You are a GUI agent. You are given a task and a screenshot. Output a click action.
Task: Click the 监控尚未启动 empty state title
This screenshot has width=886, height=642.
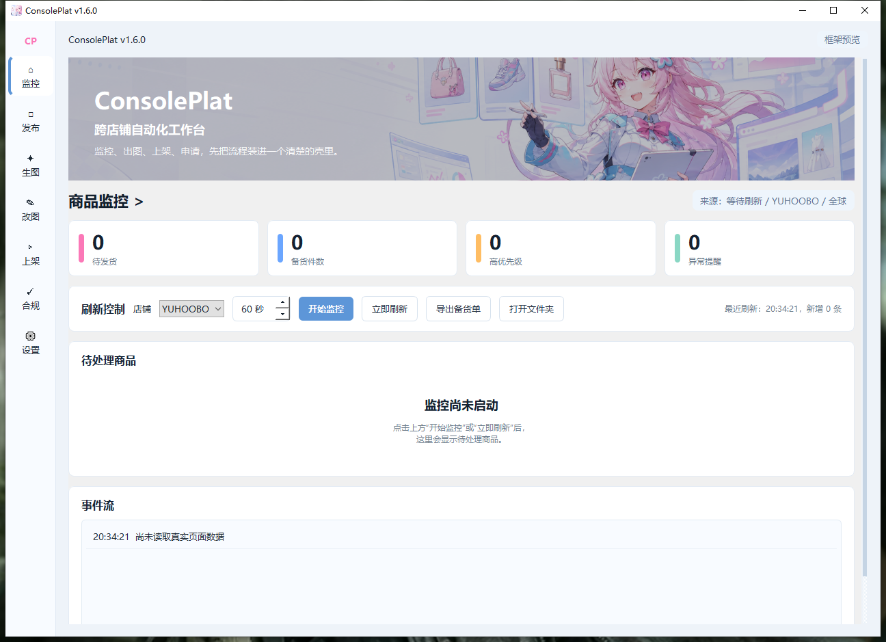point(461,405)
